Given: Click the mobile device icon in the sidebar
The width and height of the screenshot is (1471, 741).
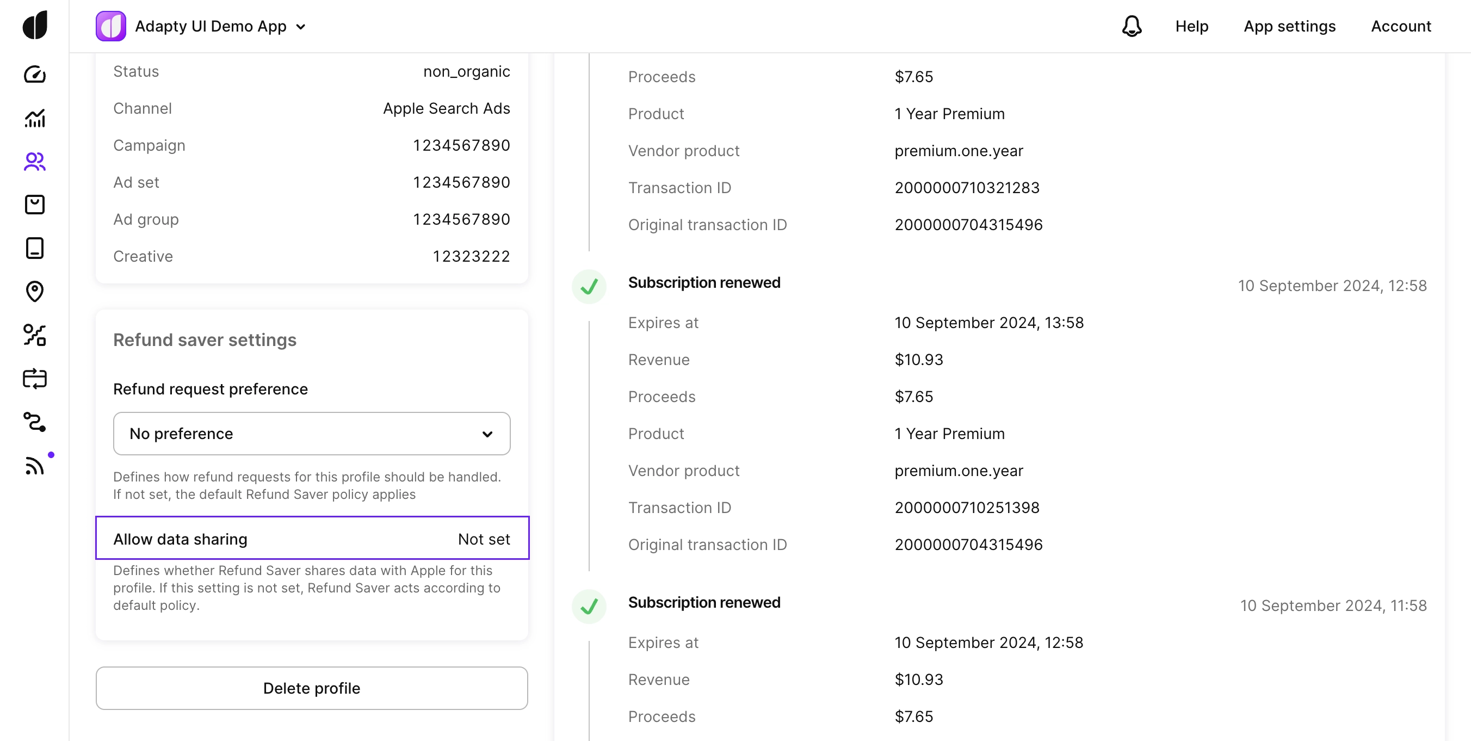Looking at the screenshot, I should click(35, 248).
